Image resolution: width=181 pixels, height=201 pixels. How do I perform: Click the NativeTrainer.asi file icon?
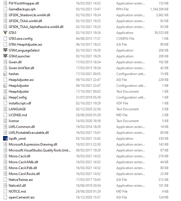coord(5,180)
